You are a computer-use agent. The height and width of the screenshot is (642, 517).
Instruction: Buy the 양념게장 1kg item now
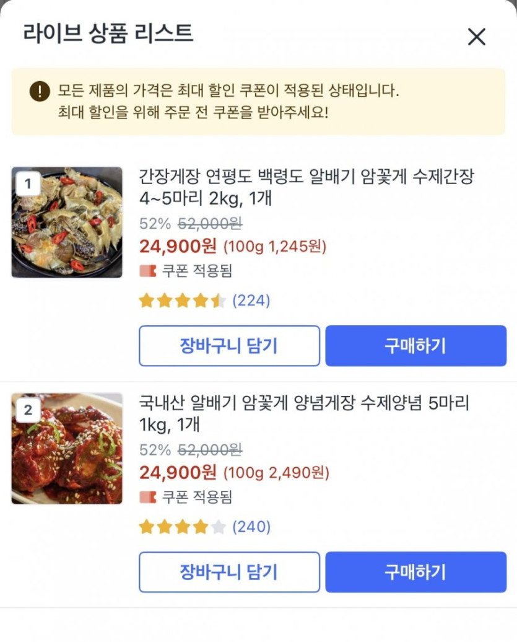pyautogui.click(x=415, y=572)
